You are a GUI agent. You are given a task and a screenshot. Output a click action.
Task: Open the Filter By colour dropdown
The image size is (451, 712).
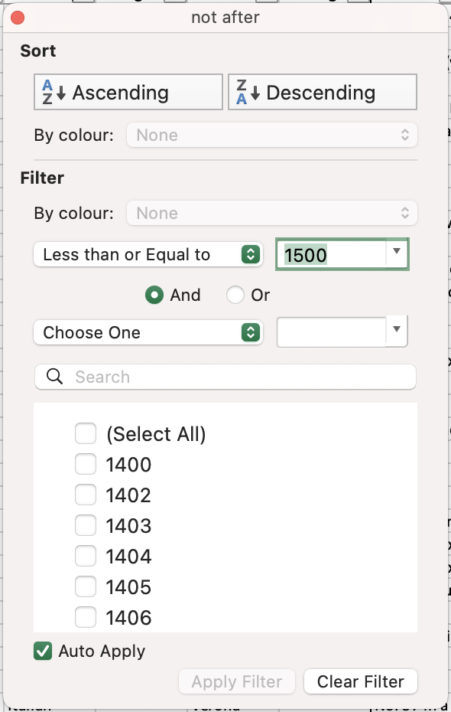(272, 213)
